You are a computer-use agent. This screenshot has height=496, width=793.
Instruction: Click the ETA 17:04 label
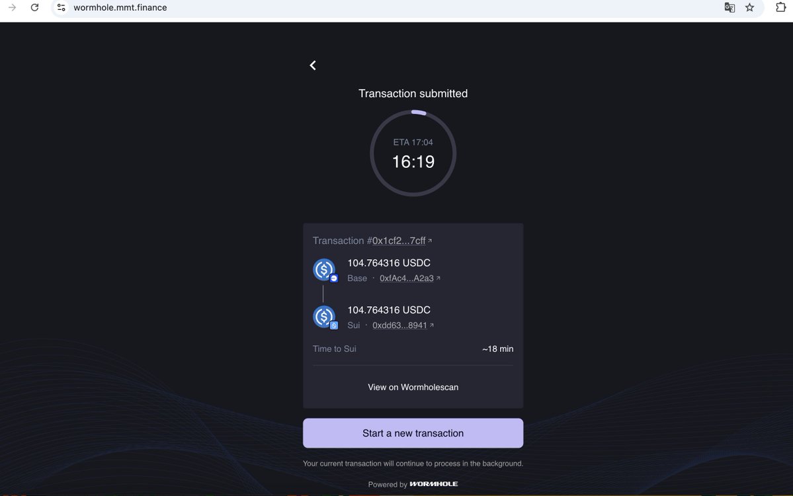(413, 143)
